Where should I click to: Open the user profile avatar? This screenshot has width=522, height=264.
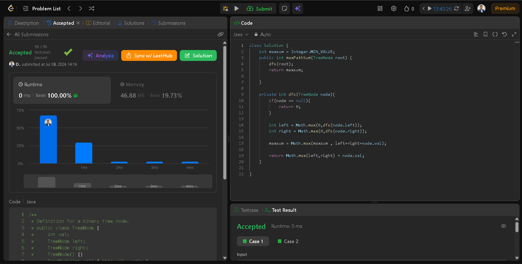coord(481,8)
